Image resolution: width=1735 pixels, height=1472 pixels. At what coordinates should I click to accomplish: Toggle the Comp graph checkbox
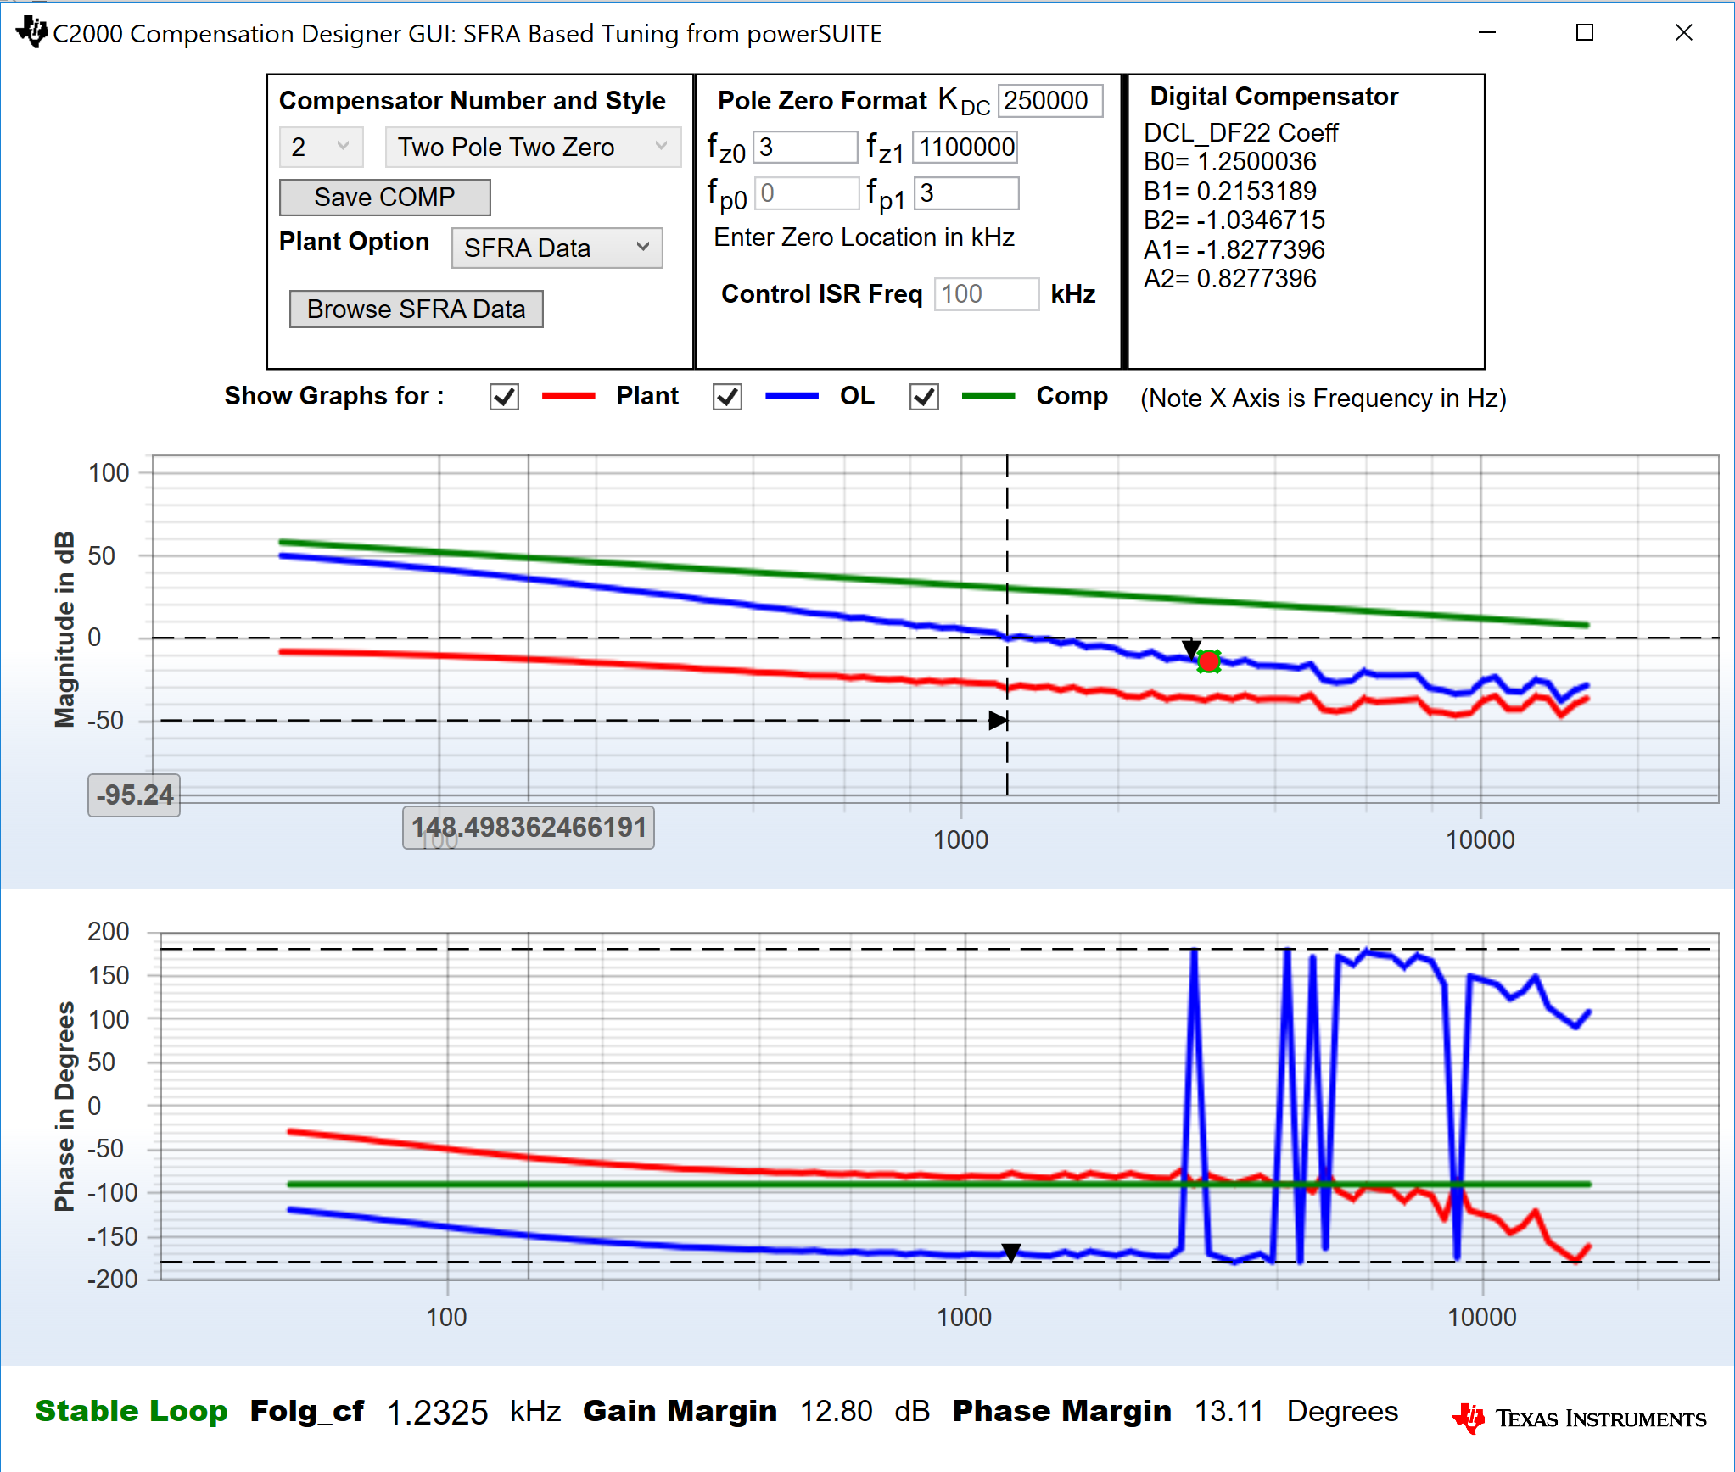924,397
